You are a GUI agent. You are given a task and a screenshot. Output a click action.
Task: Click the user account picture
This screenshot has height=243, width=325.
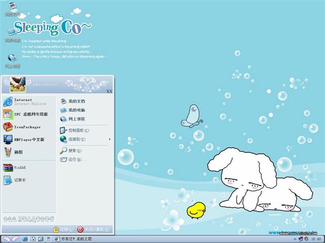point(18,85)
